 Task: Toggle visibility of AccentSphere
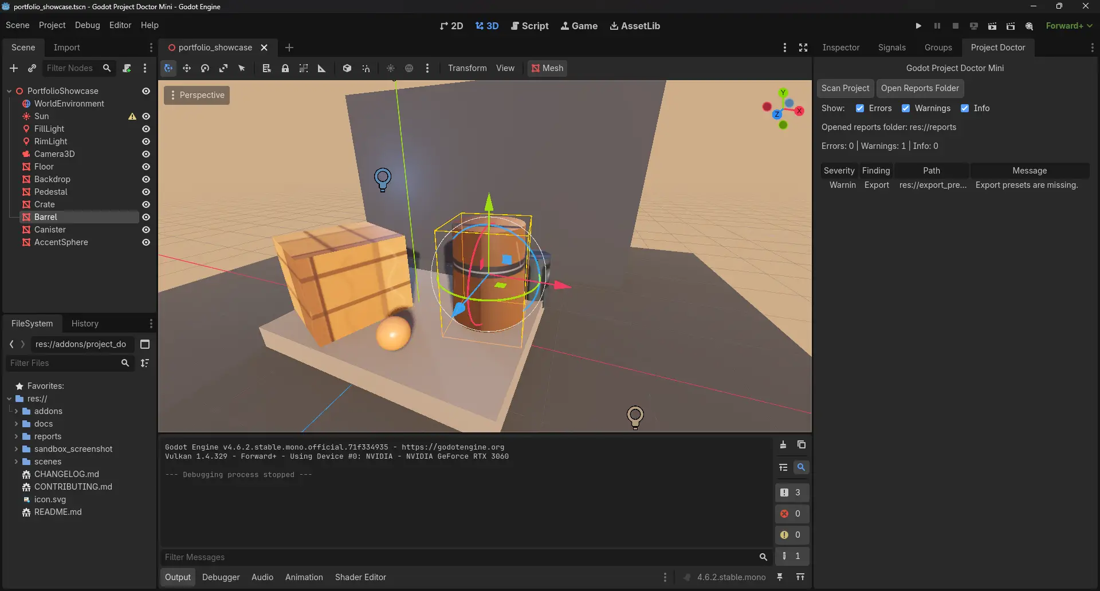click(x=146, y=242)
